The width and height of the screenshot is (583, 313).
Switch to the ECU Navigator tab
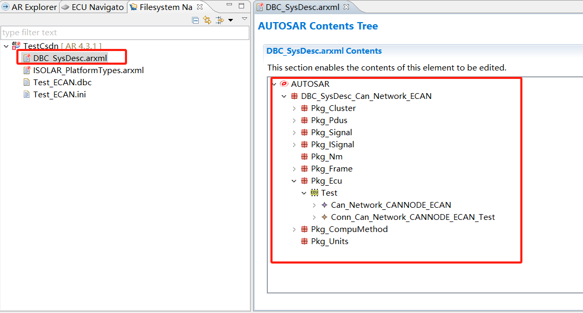pyautogui.click(x=93, y=7)
